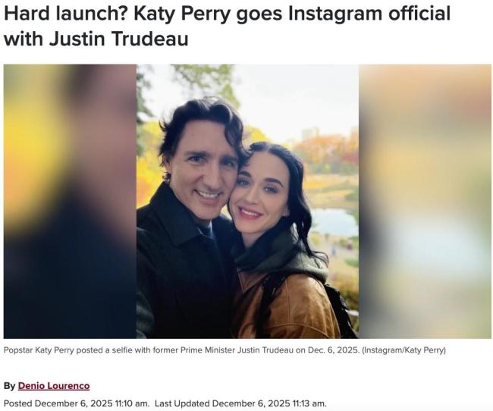This screenshot has width=493, height=411.
Task: Click the "By" label before the author name
Action: click(x=9, y=385)
